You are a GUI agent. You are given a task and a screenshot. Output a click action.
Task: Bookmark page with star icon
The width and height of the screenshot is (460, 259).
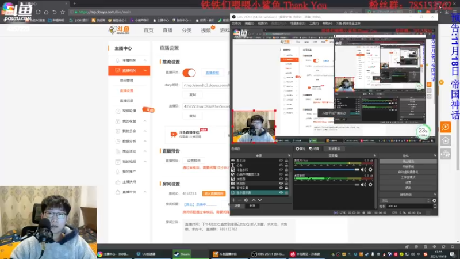(63, 12)
